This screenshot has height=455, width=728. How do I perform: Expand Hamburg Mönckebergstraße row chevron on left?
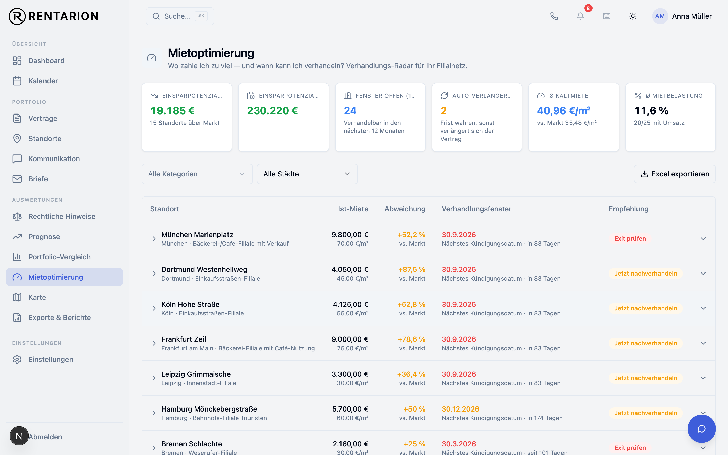[x=154, y=413]
